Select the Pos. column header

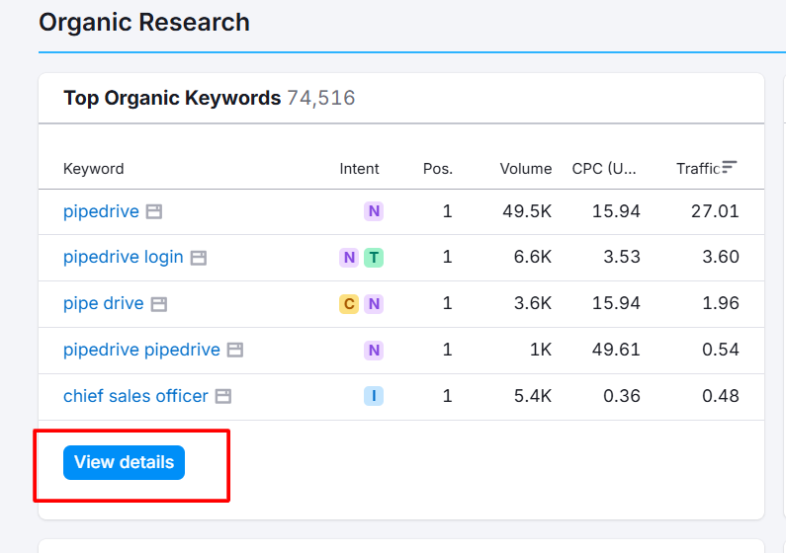(438, 169)
